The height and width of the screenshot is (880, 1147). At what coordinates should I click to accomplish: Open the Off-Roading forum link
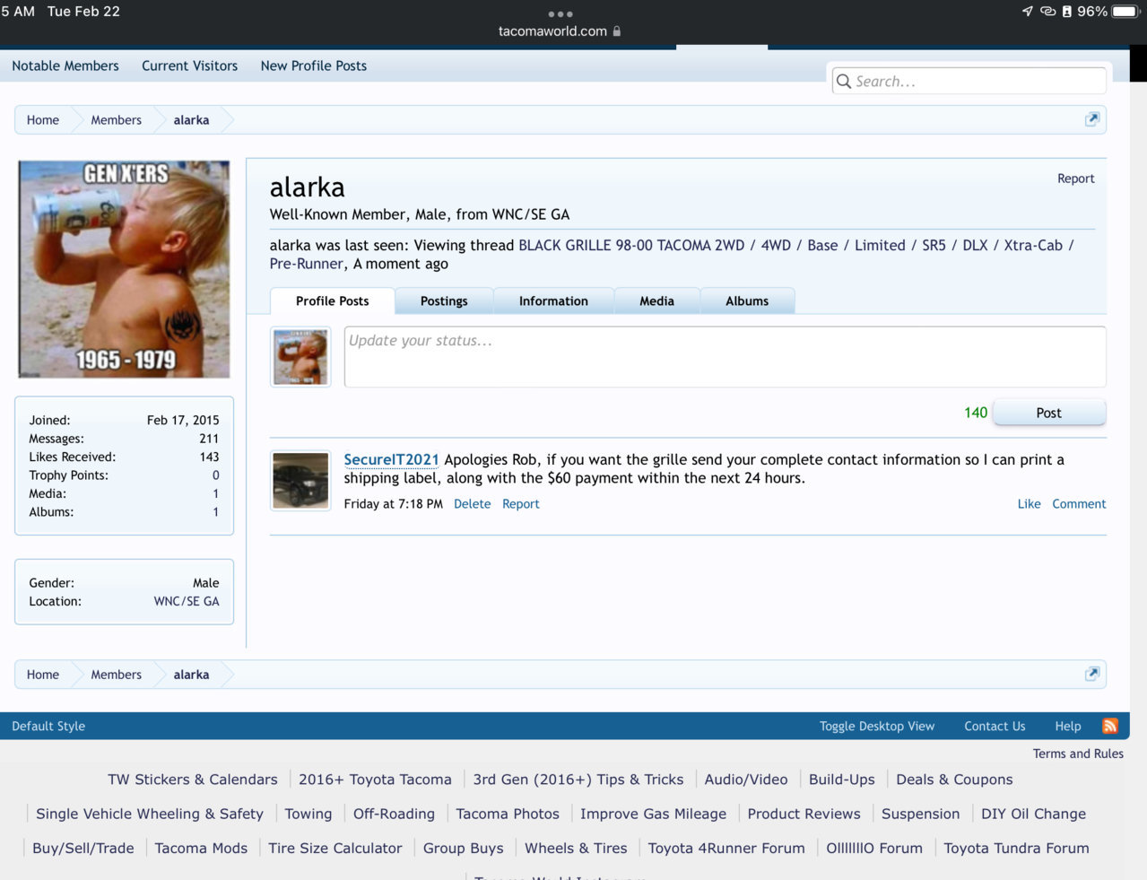pos(394,814)
